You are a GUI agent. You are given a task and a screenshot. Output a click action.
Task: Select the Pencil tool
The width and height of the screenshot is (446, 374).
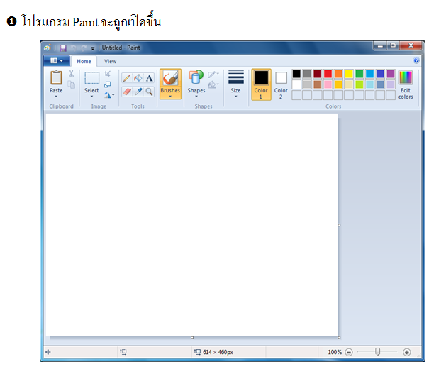point(127,77)
